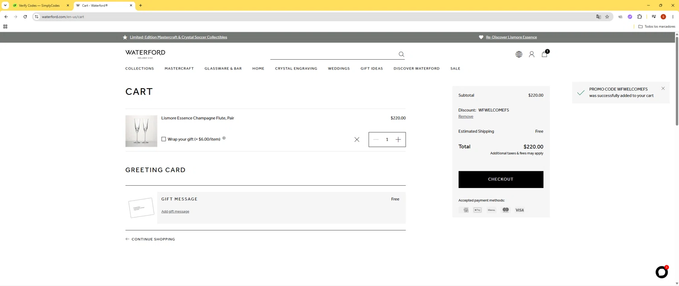
Task: Open the account profile icon
Action: pos(531,54)
